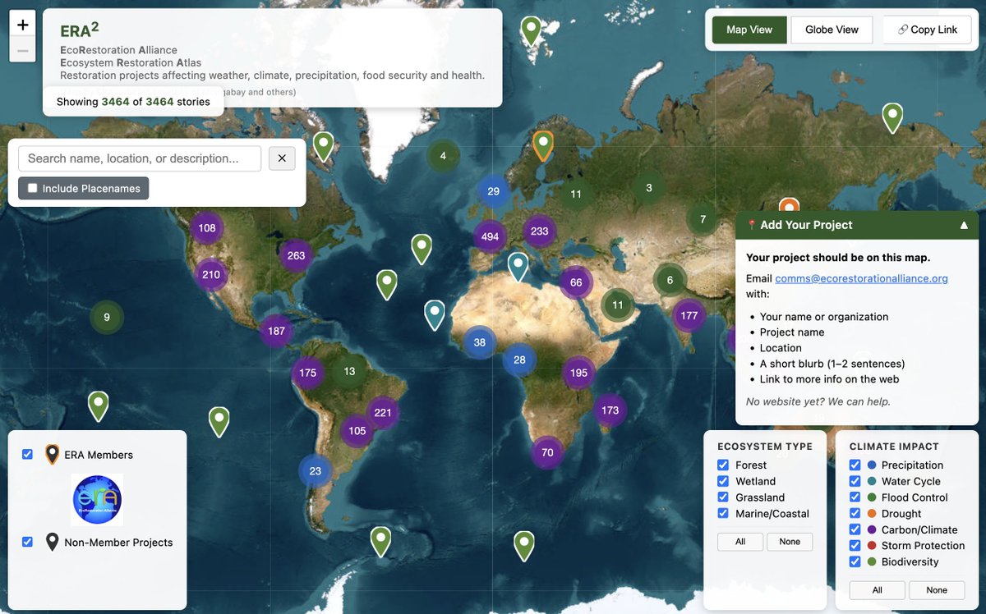Open the green cluster marker labeled 3

click(x=649, y=188)
